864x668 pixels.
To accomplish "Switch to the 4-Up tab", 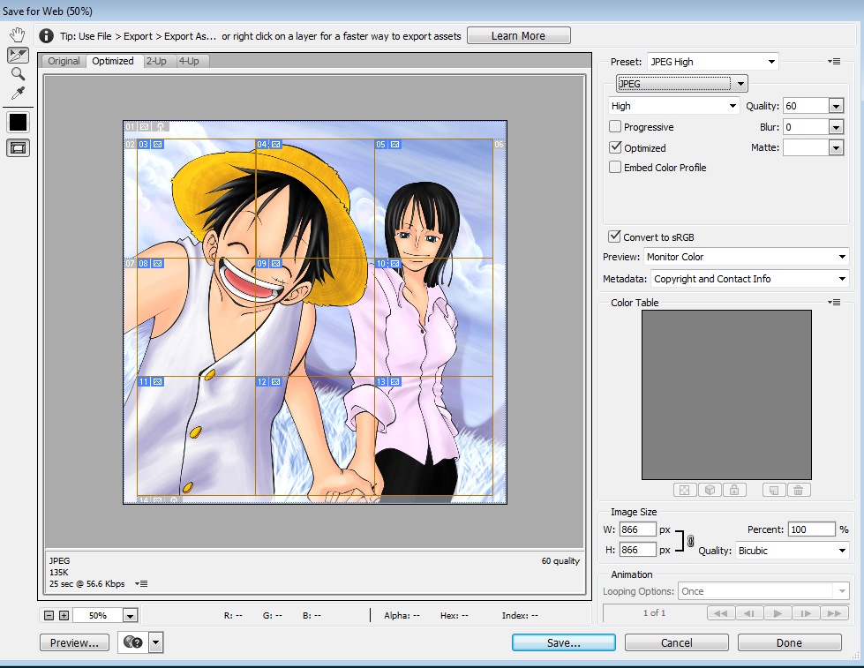I will (x=189, y=61).
